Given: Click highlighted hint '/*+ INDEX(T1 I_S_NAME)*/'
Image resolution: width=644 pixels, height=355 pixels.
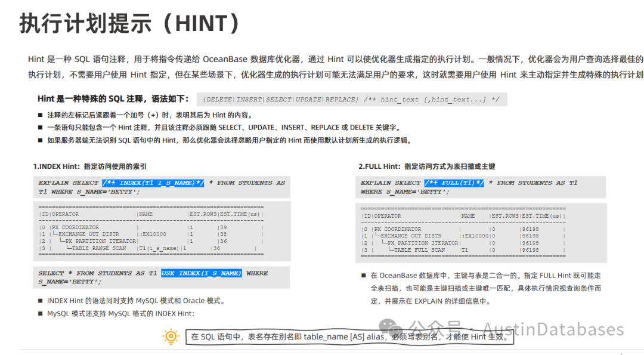Looking at the screenshot, I should [153, 183].
